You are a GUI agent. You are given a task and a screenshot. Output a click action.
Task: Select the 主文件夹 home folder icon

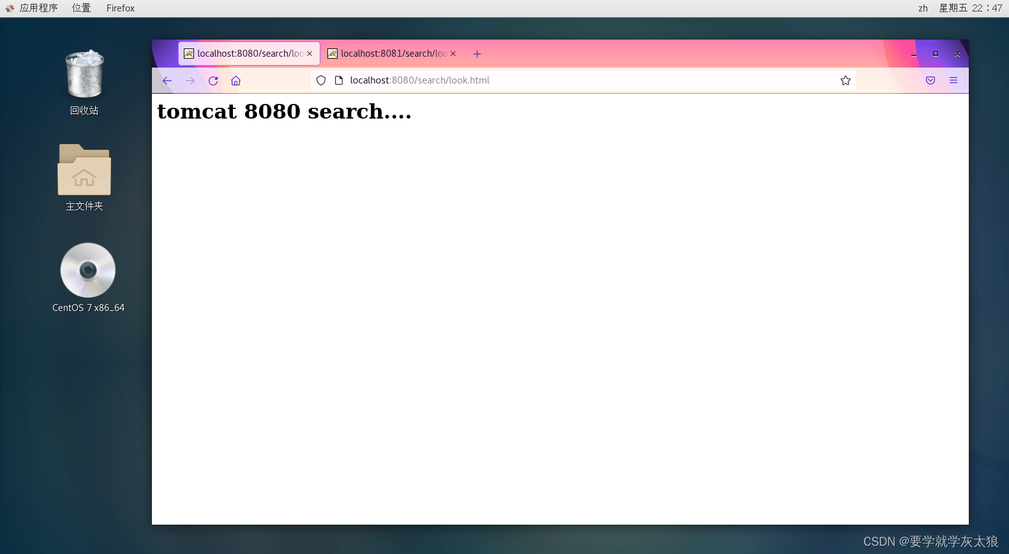click(x=84, y=177)
